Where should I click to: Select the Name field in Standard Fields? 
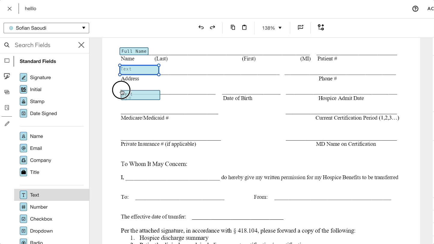[x=52, y=136]
